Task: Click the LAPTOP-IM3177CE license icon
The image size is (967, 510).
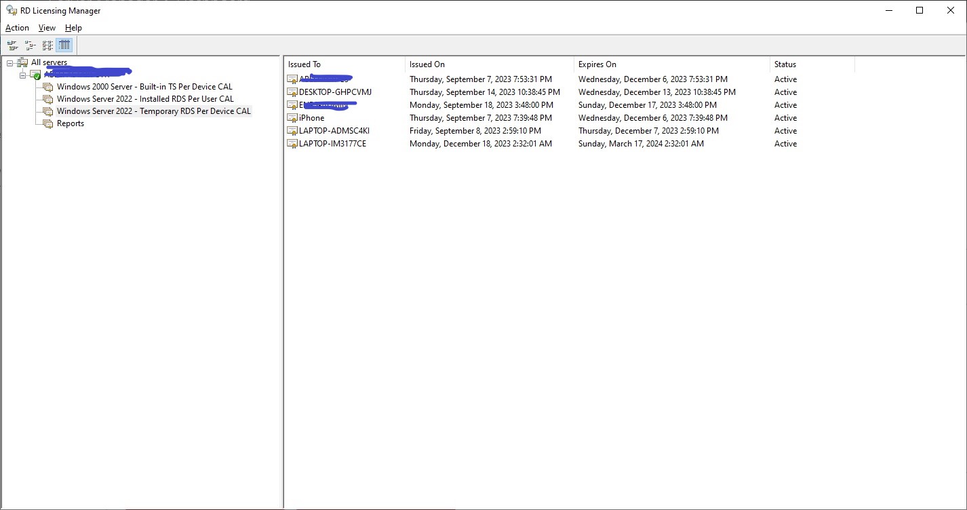Action: click(x=292, y=143)
